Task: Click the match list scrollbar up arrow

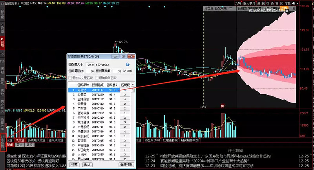Action: pyautogui.click(x=133, y=85)
